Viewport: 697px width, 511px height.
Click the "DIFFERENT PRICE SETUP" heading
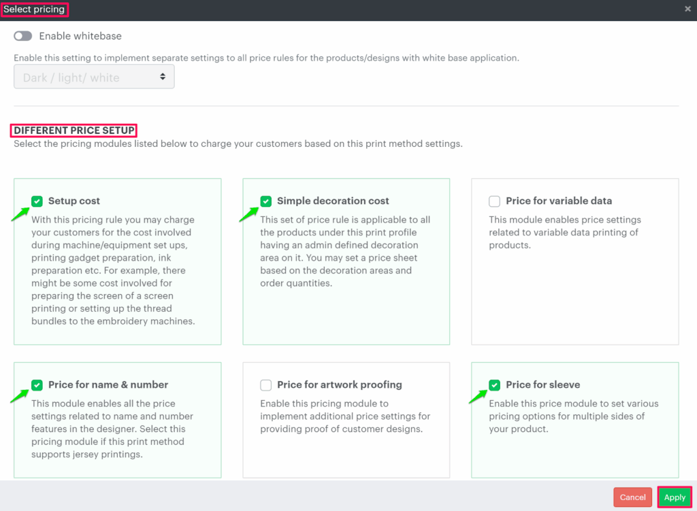pyautogui.click(x=74, y=130)
